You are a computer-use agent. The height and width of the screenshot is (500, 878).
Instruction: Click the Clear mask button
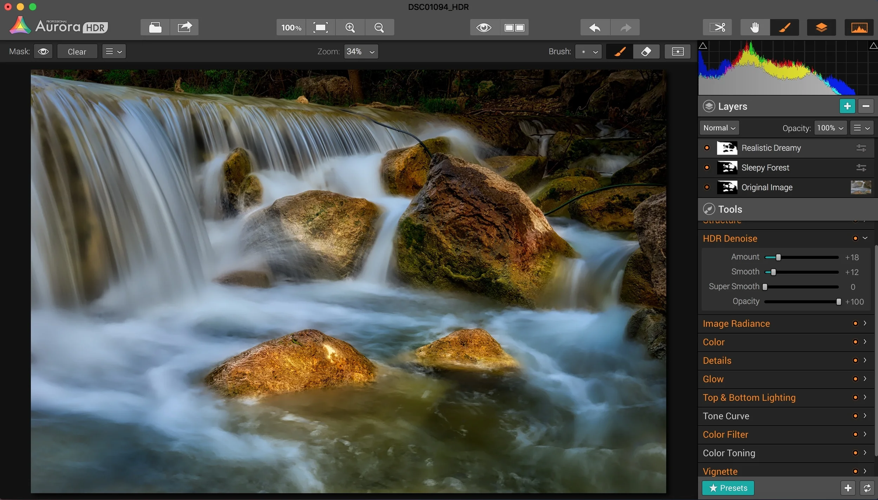click(x=77, y=52)
